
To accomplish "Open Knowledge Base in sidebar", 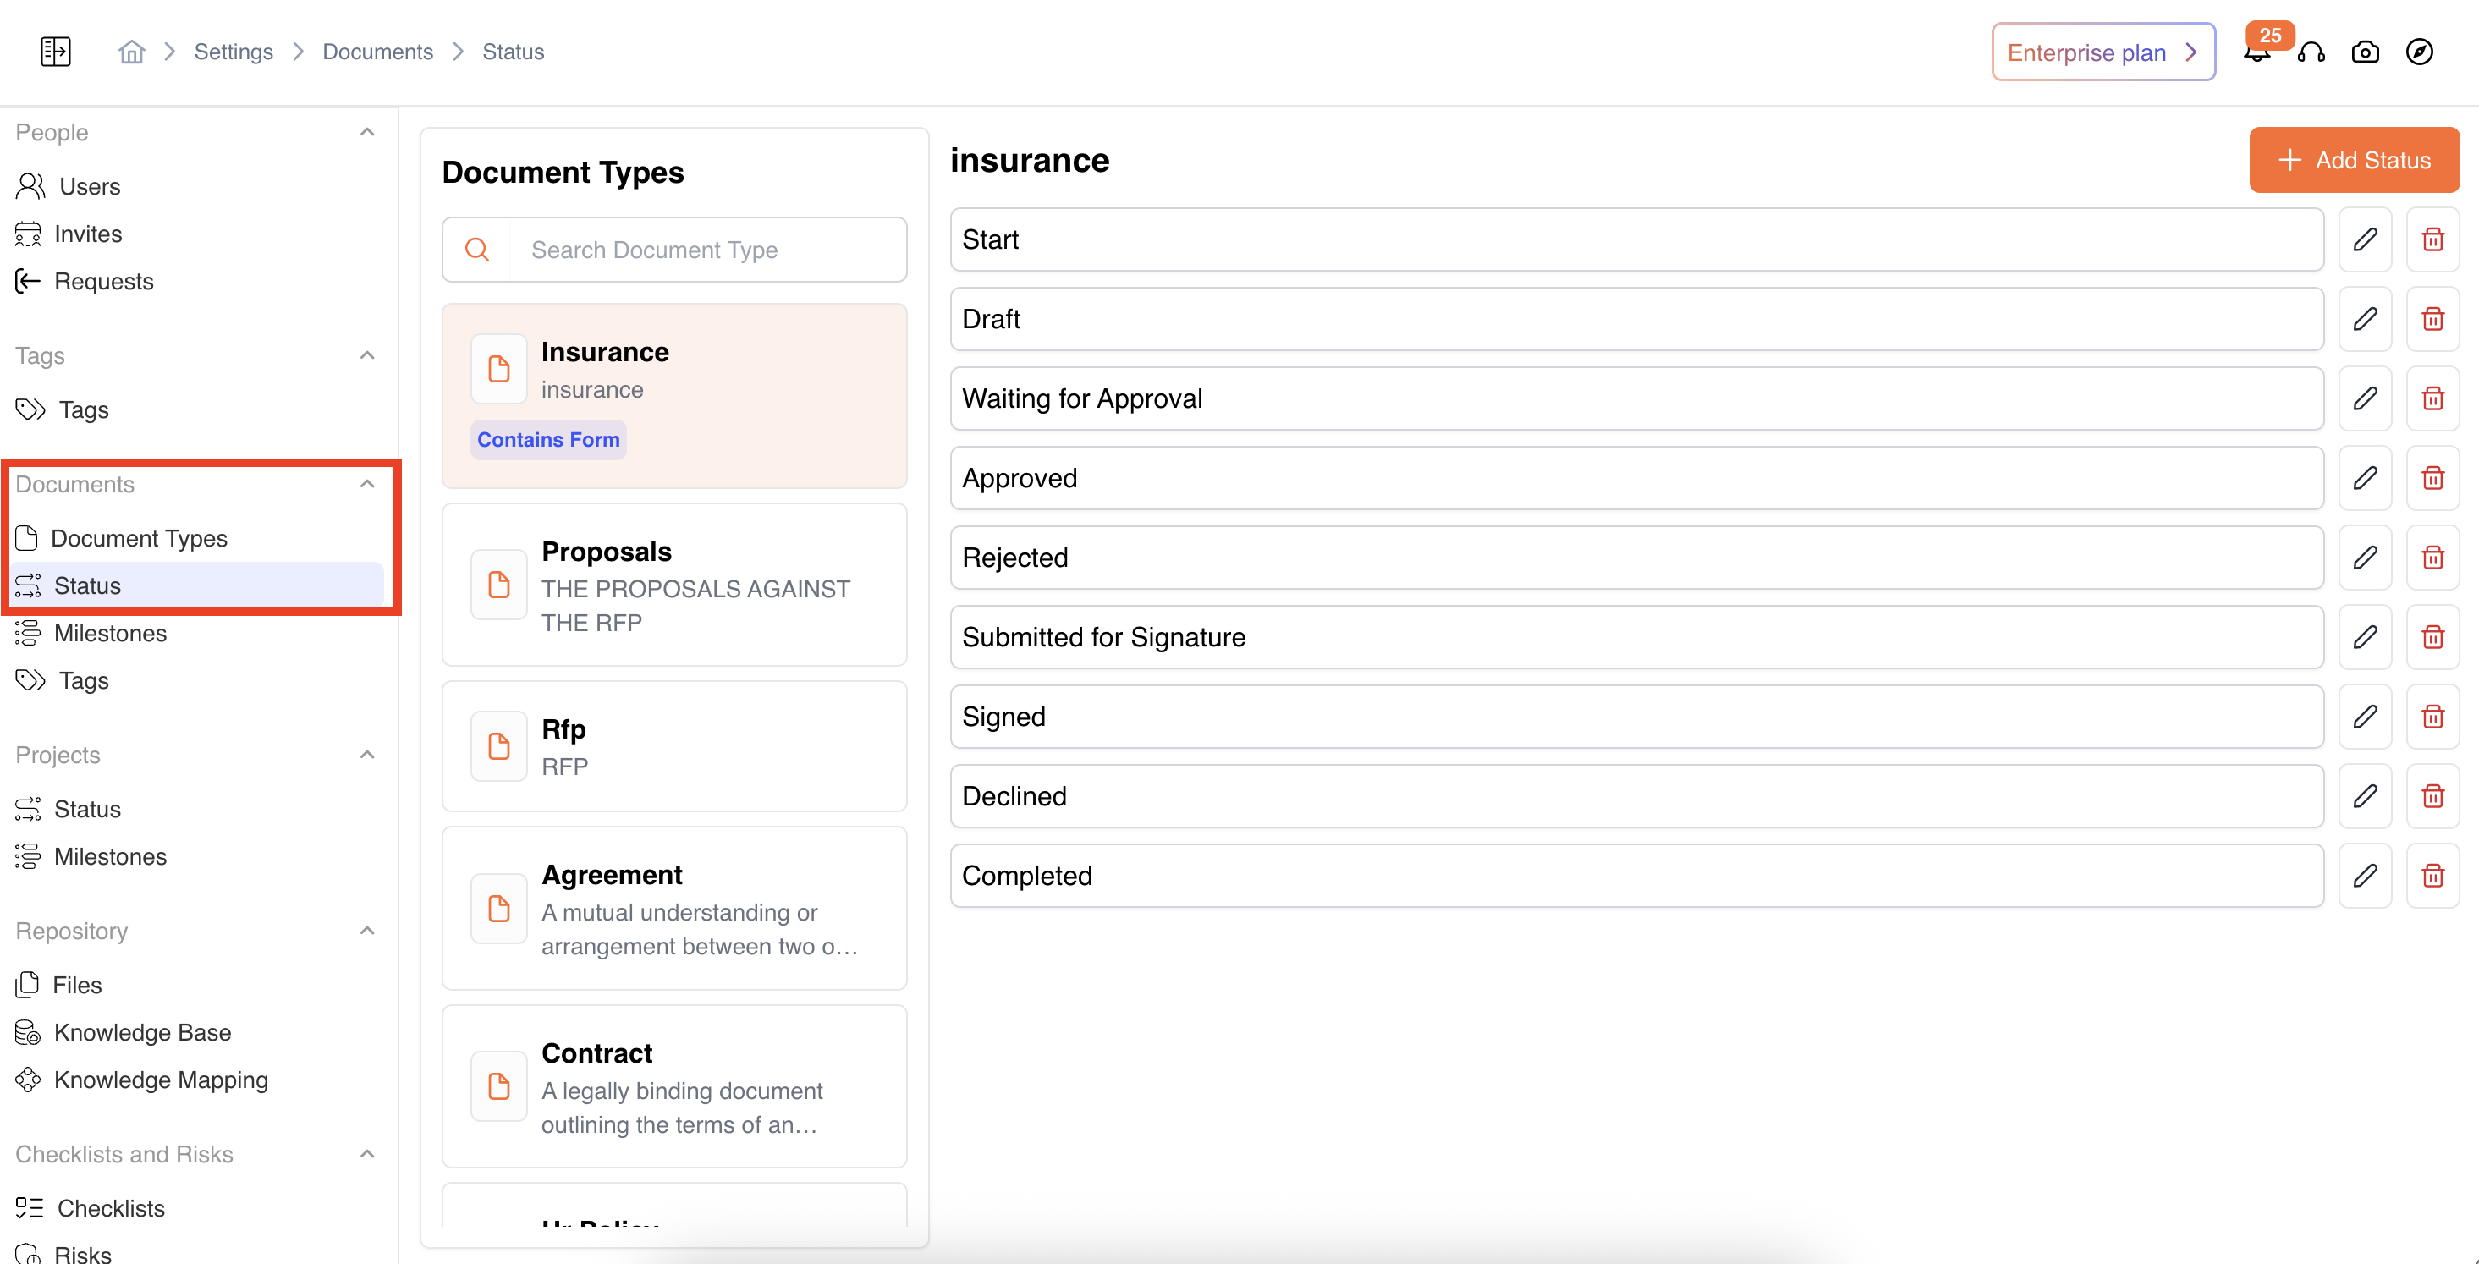I will pyautogui.click(x=142, y=1032).
